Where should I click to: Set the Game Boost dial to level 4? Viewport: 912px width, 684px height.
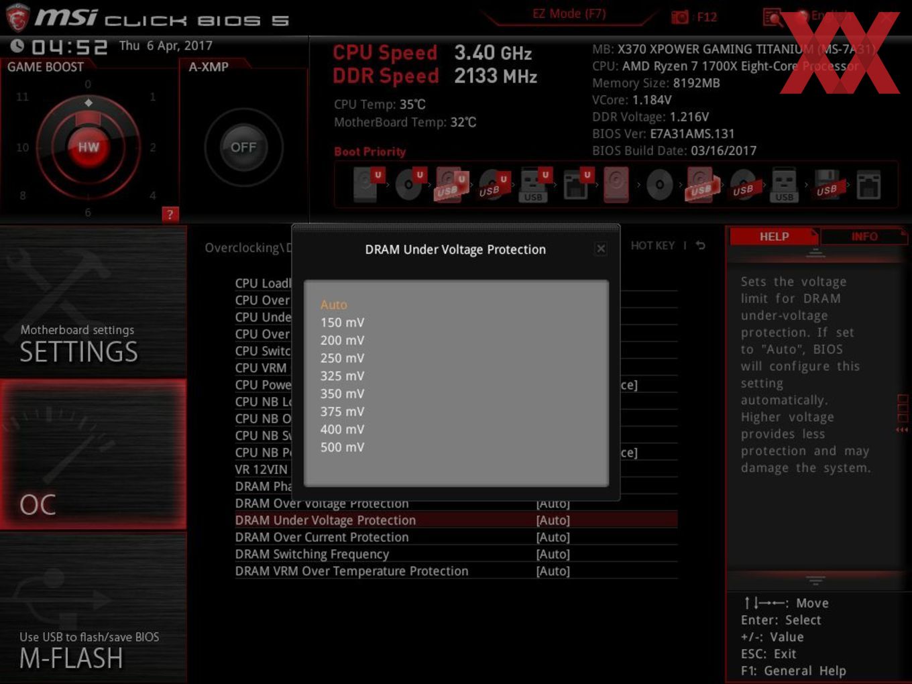(153, 195)
